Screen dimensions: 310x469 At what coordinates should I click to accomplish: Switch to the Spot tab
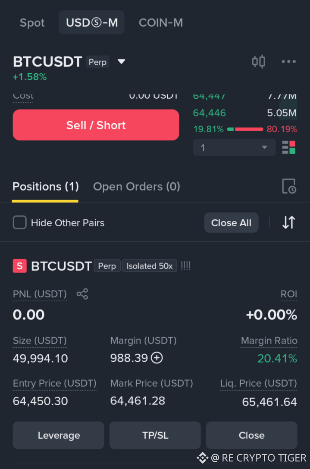click(32, 23)
